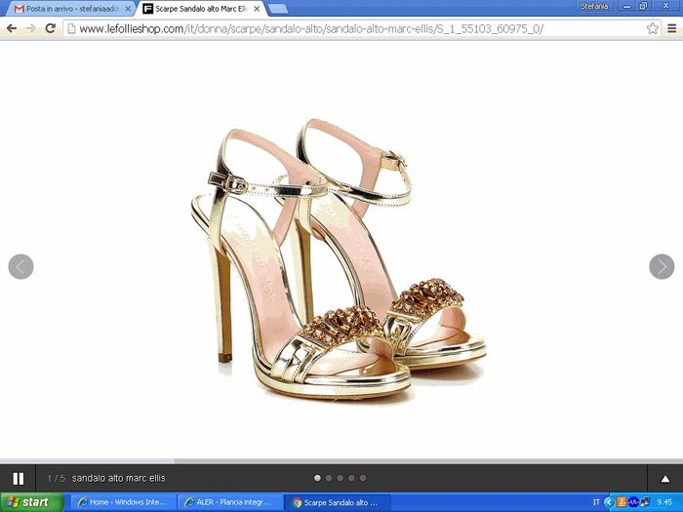Switch to the Gmail Posta in arrivo tab
The image size is (683, 512).
68,8
